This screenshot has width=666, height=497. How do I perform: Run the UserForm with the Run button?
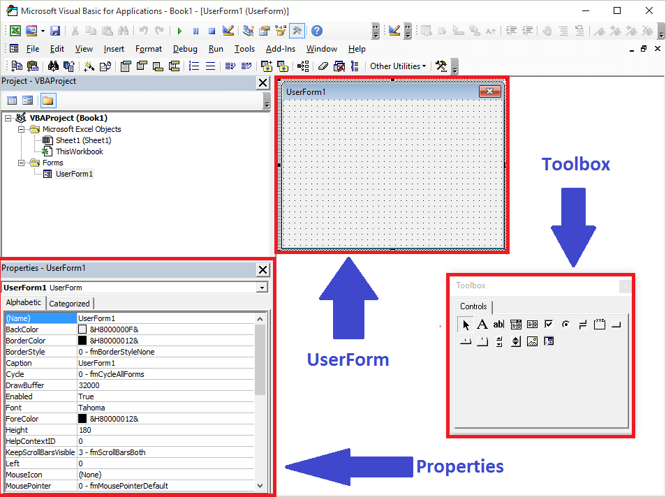(179, 31)
